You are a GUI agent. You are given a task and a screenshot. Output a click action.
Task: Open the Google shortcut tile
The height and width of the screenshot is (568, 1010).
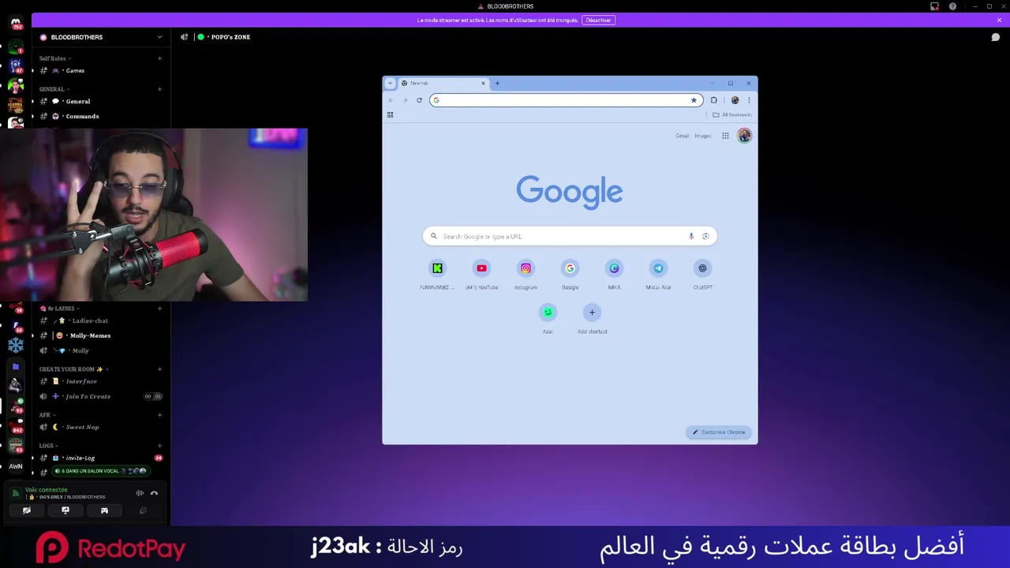pos(570,274)
